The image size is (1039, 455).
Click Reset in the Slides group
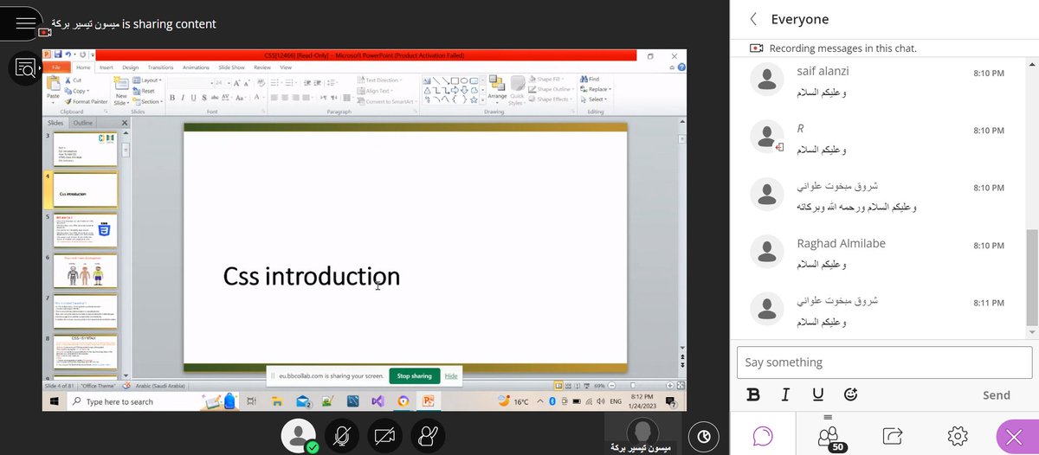144,90
